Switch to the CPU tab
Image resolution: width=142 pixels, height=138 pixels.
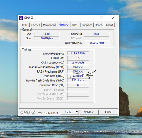tap(24, 25)
